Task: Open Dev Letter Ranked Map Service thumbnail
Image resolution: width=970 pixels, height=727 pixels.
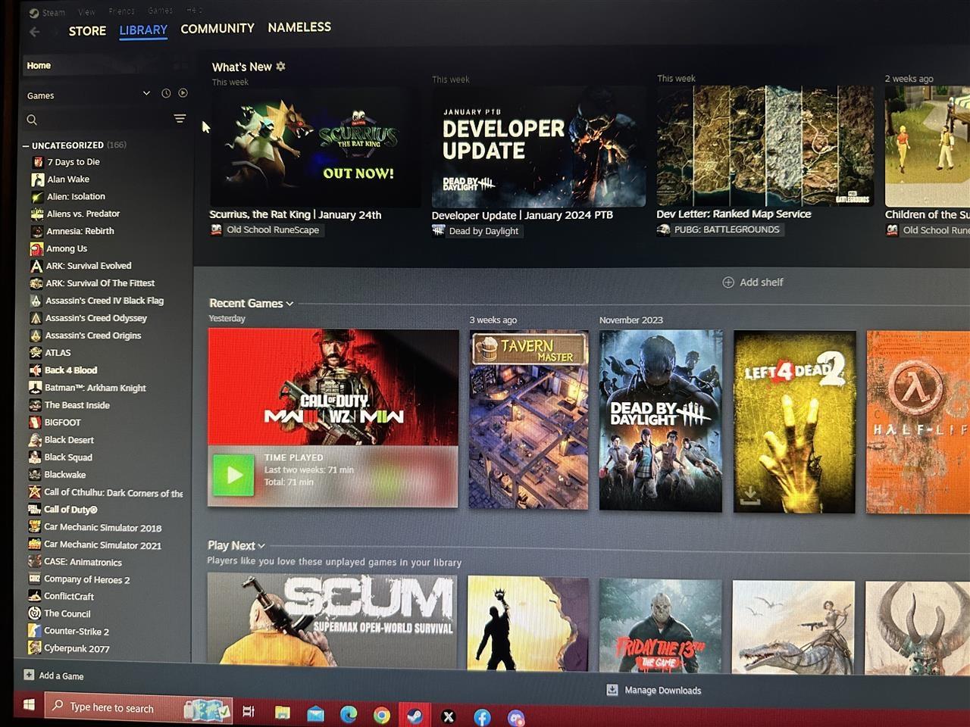Action: (x=764, y=145)
